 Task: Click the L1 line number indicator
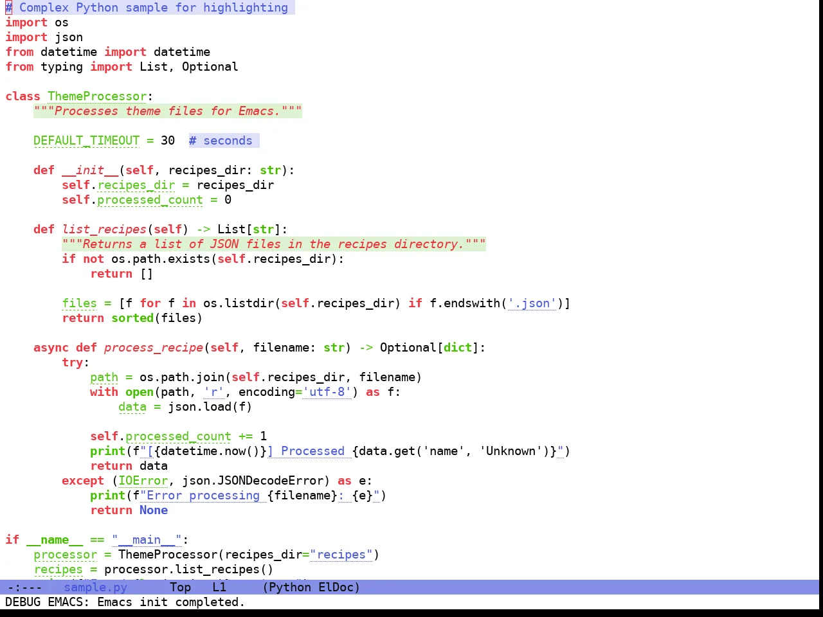coord(219,587)
